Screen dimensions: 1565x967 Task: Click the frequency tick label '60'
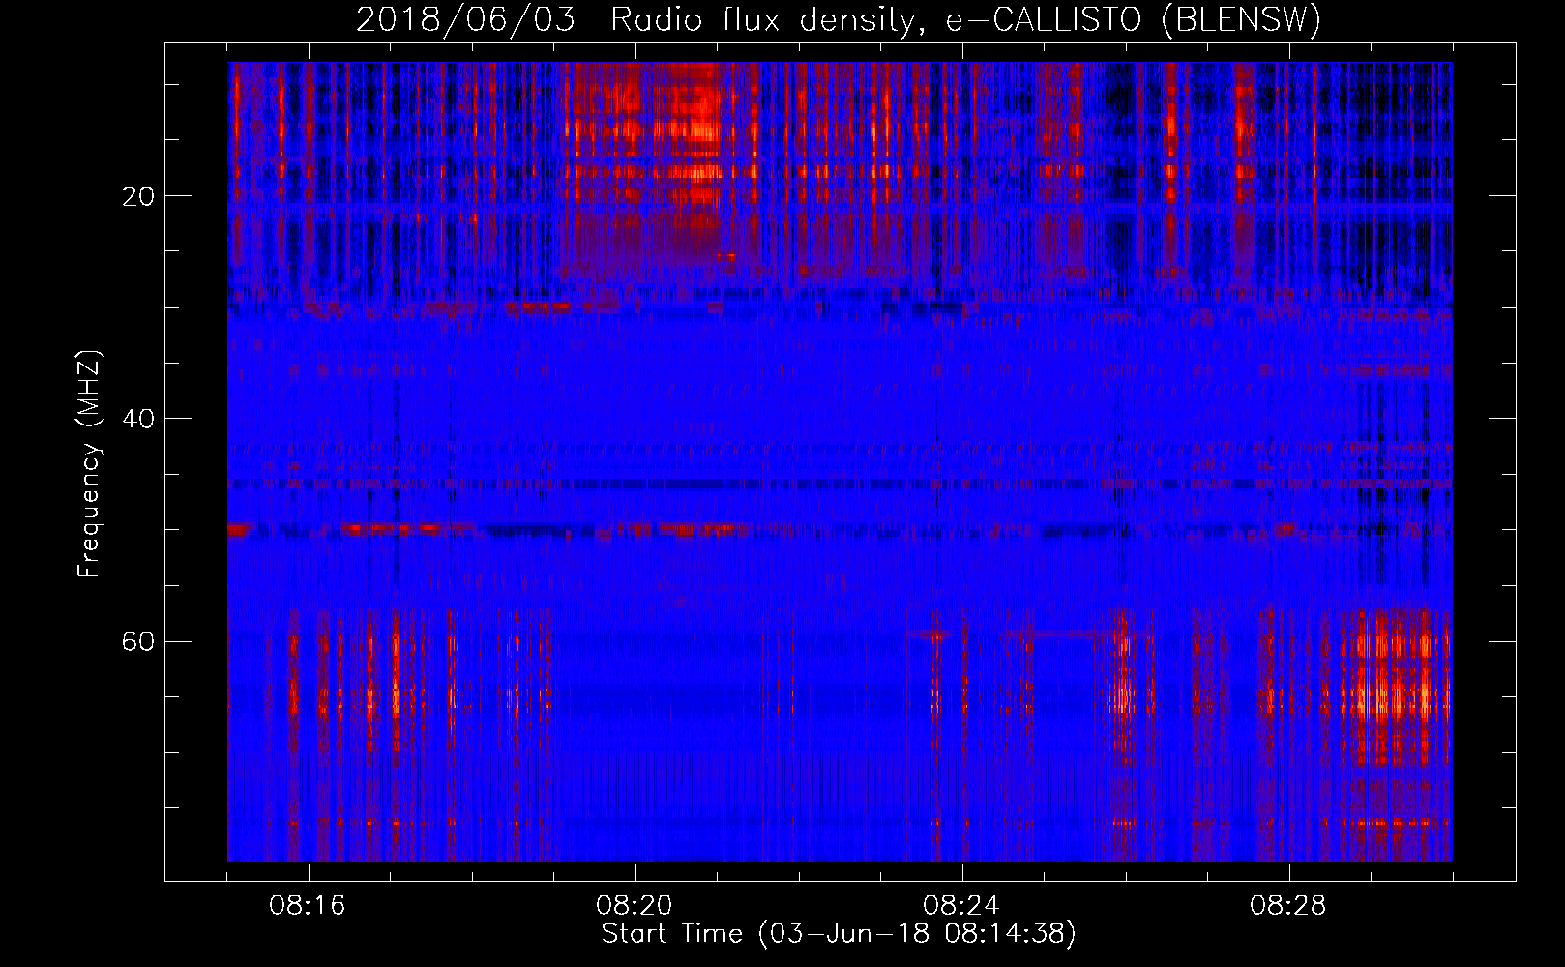[x=138, y=641]
